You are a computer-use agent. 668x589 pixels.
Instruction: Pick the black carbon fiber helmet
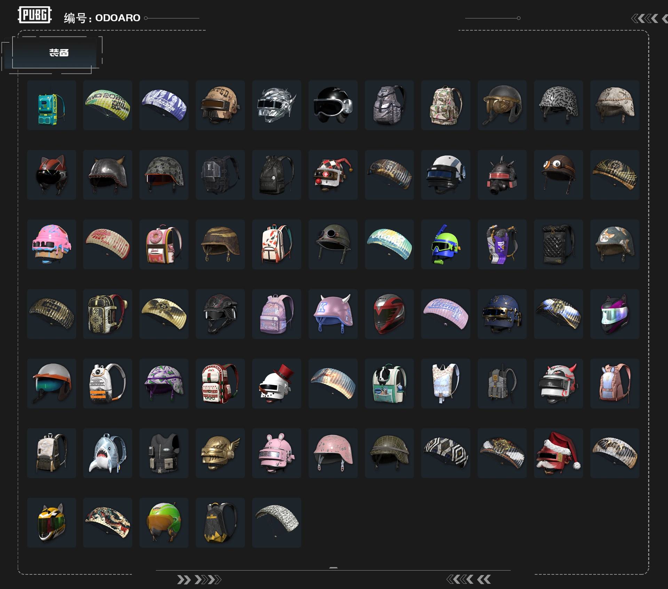(x=221, y=314)
